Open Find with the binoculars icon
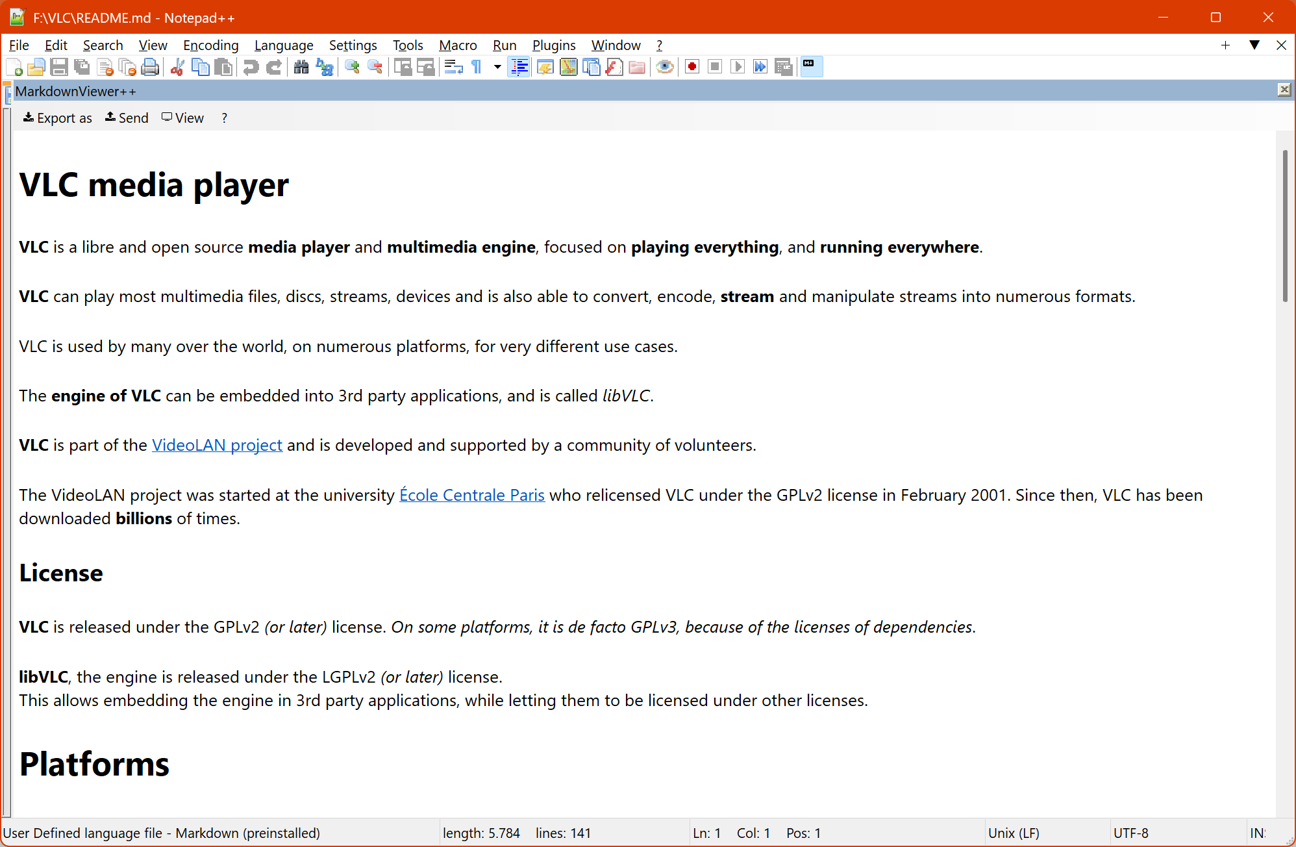 (x=301, y=67)
